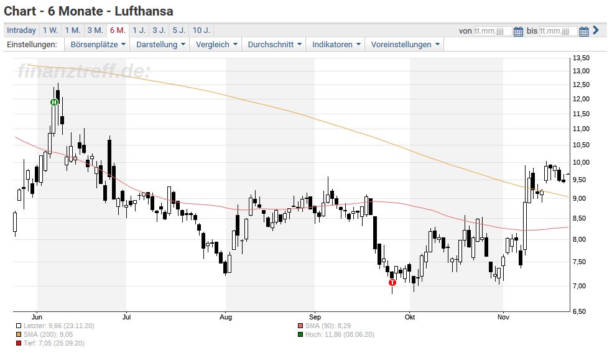Image resolution: width=612 pixels, height=353 pixels.
Task: Click the pink SMA (90) legend swatch
Action: (x=300, y=326)
